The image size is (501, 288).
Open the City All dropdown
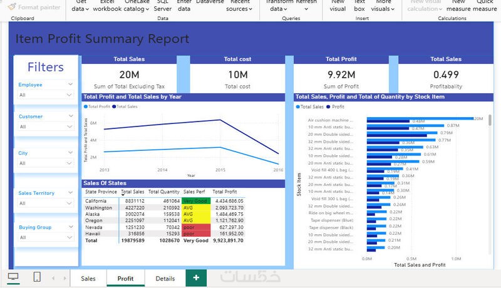pos(46,163)
